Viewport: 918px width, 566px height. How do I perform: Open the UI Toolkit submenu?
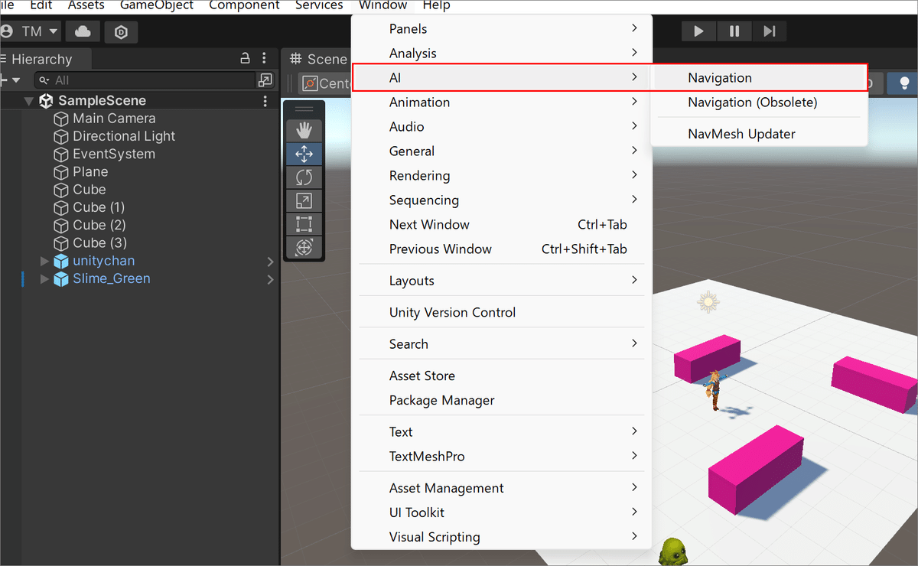tap(501, 512)
